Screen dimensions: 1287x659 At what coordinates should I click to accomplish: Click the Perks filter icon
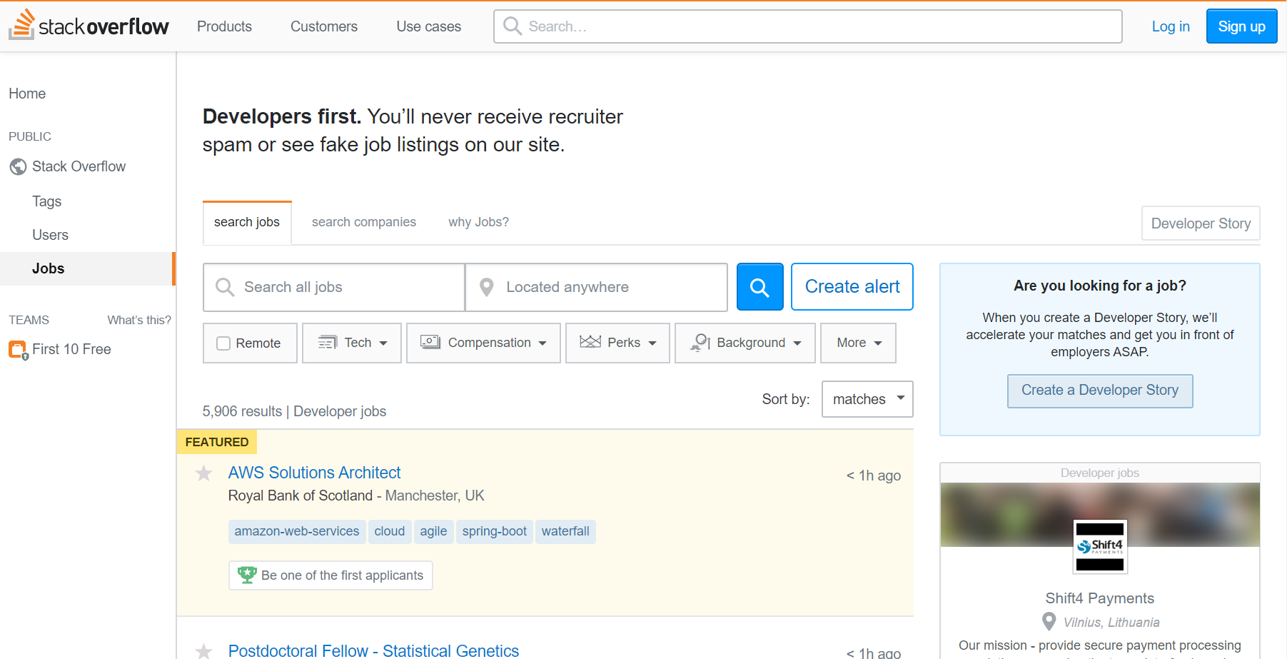[x=589, y=342]
